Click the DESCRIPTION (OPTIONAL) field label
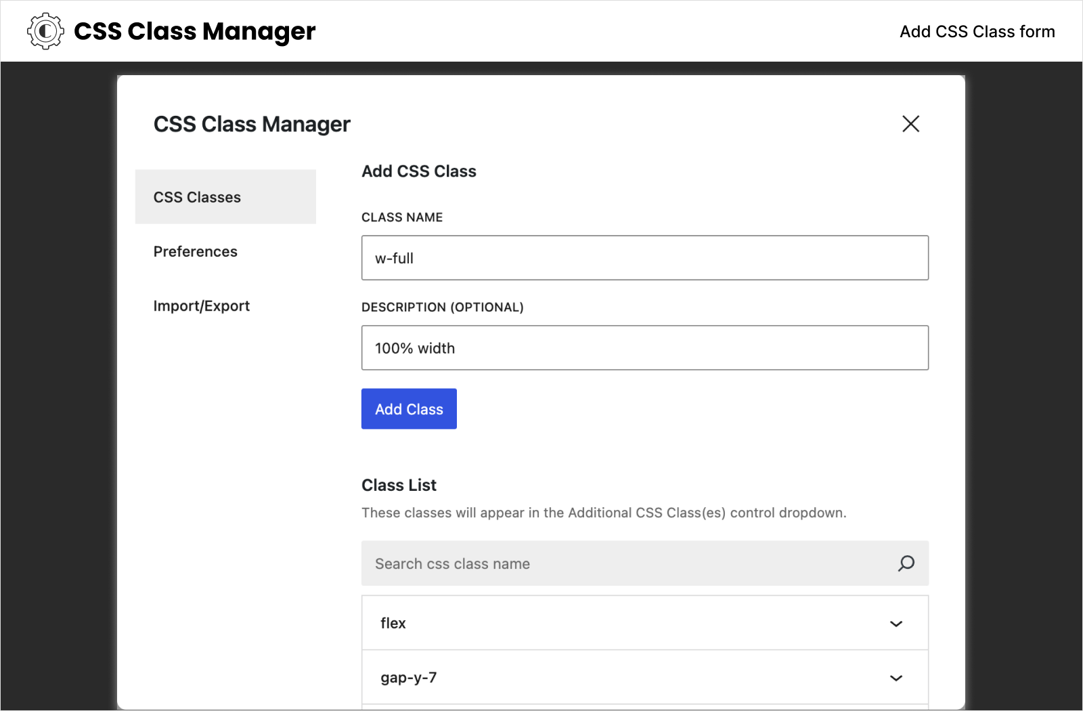1083x711 pixels. (443, 307)
